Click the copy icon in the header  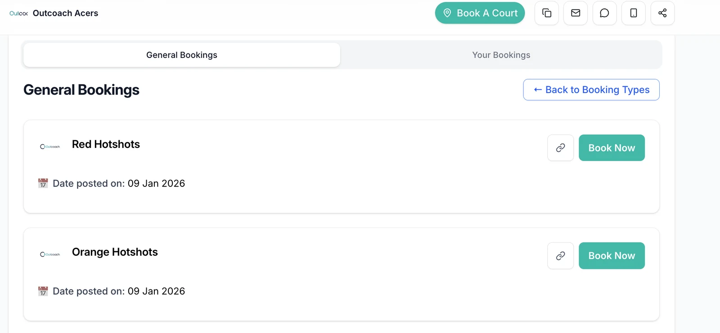[x=547, y=13]
